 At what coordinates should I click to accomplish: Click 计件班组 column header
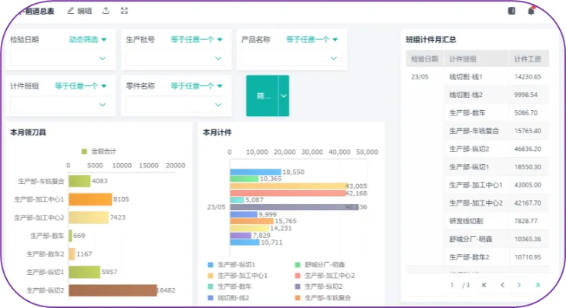[x=463, y=59]
